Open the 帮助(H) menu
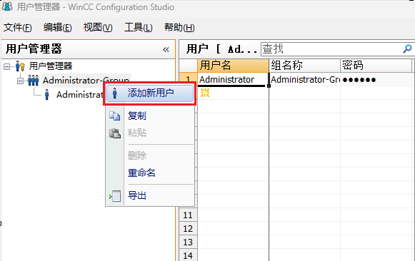The image size is (415, 261). 179,28
